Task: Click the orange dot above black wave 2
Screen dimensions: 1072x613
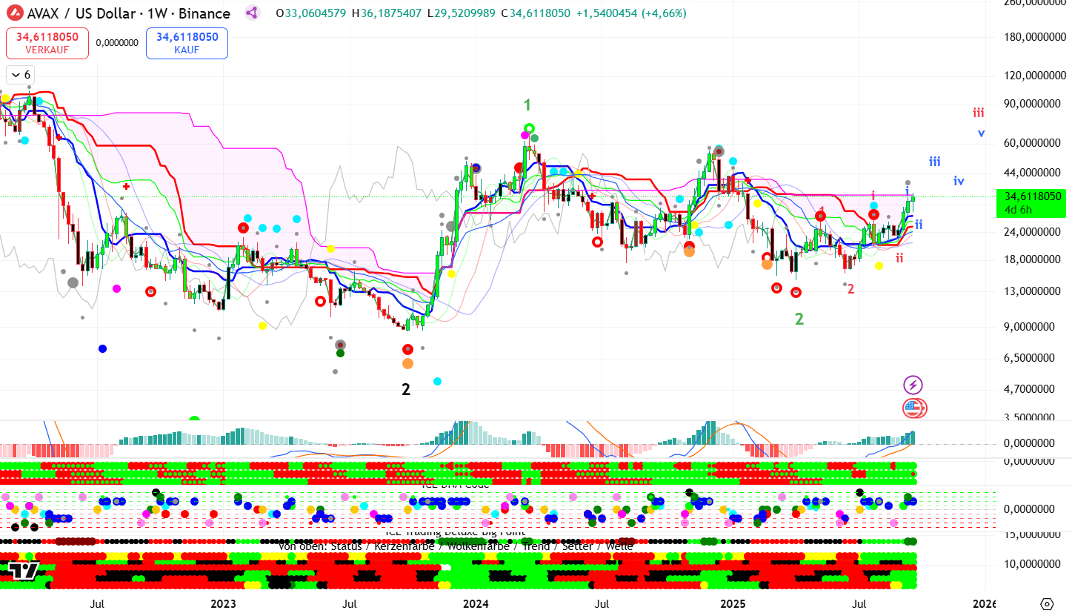Action: (407, 363)
